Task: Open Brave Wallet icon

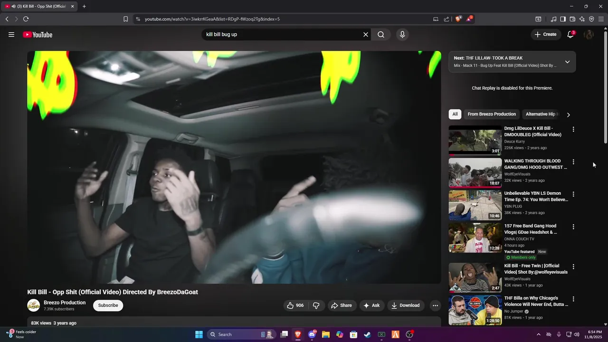Action: [572, 19]
